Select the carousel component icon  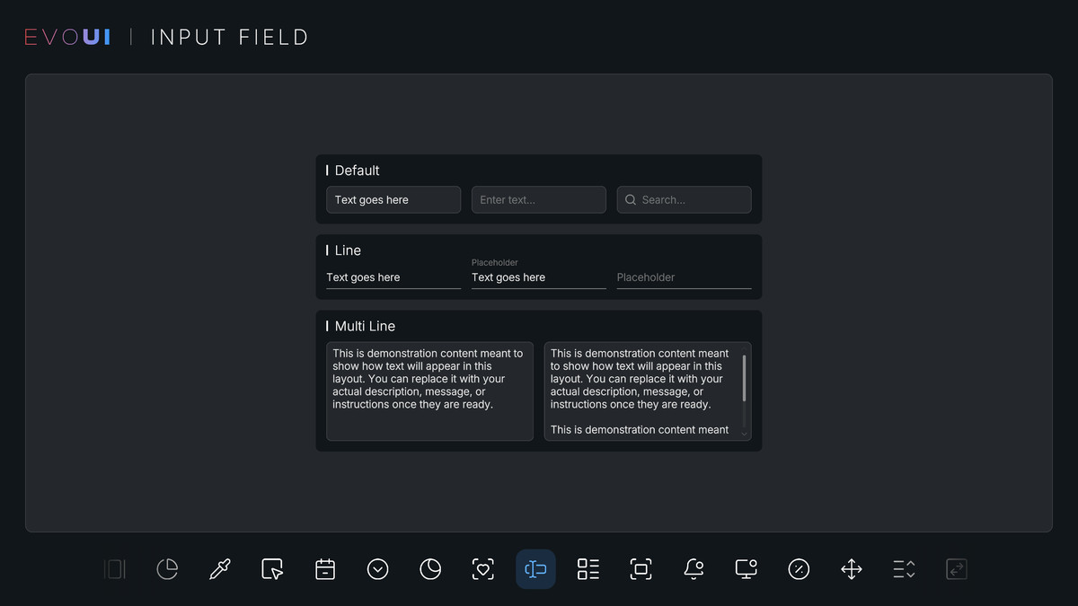coord(114,569)
